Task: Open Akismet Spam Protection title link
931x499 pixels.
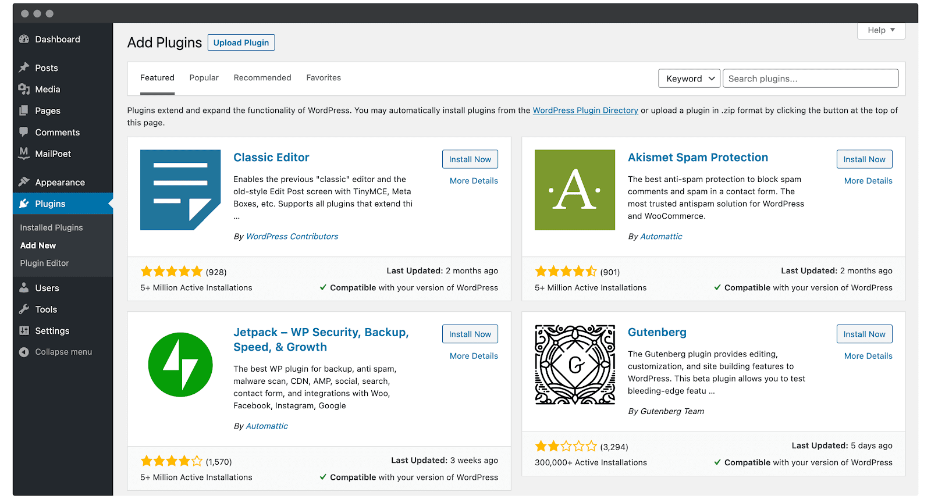Action: pyautogui.click(x=698, y=157)
